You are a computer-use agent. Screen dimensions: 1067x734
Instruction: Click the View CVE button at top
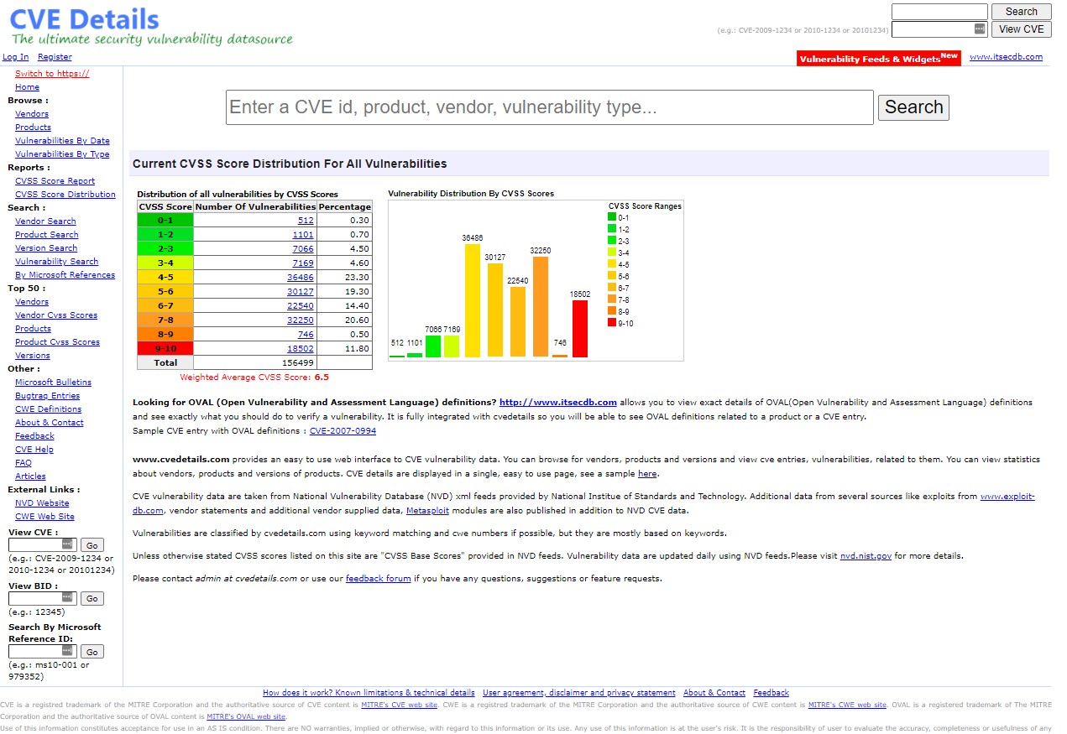coord(1021,29)
